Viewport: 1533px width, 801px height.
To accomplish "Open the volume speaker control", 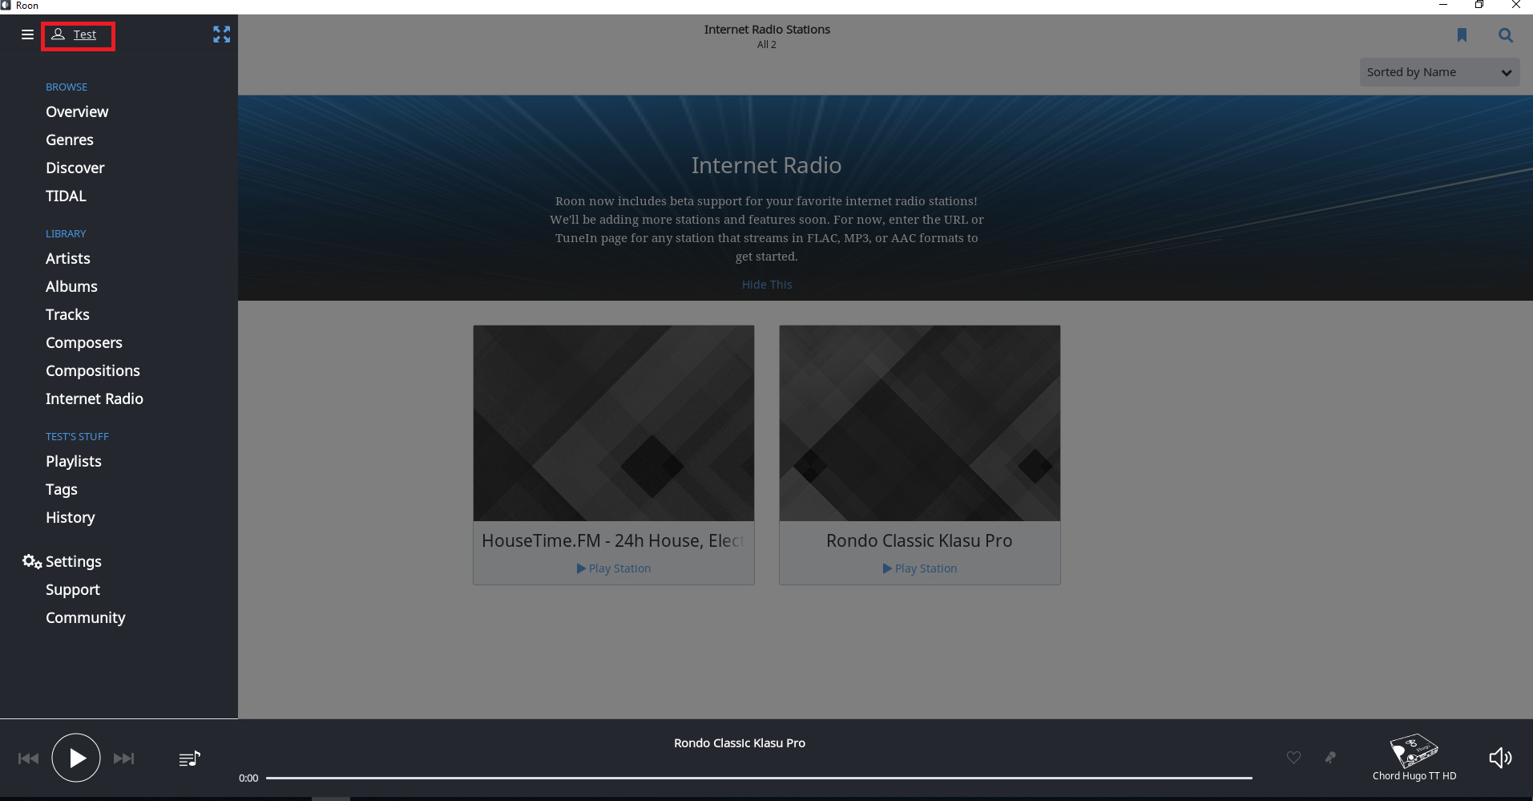I will pos(1500,758).
